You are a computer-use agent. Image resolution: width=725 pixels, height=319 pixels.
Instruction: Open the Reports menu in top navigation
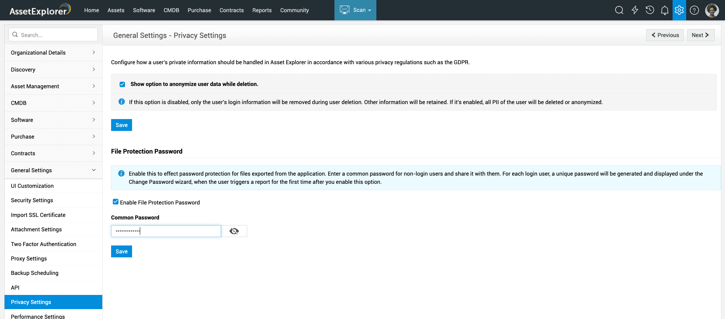[262, 10]
